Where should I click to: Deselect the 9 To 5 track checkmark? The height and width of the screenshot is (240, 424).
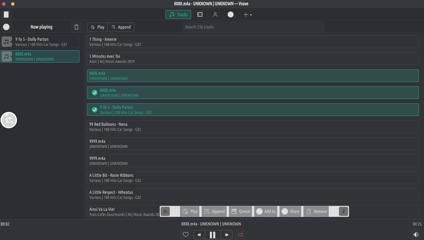(95, 110)
